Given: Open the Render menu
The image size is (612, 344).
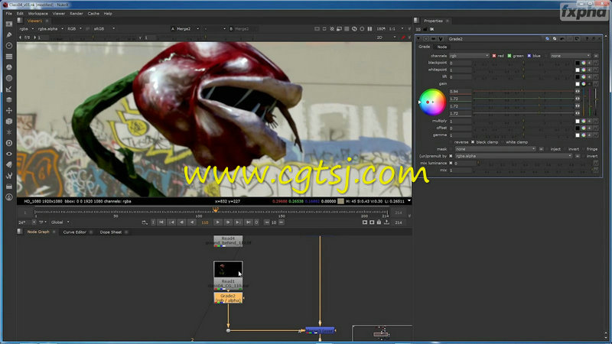Looking at the screenshot, I should click(76, 13).
